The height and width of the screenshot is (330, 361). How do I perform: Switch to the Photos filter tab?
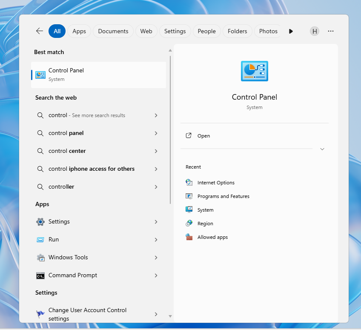(268, 31)
